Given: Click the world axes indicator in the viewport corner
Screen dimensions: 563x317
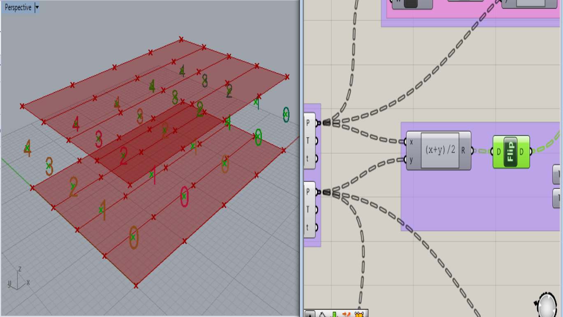Looking at the screenshot, I should (19, 280).
